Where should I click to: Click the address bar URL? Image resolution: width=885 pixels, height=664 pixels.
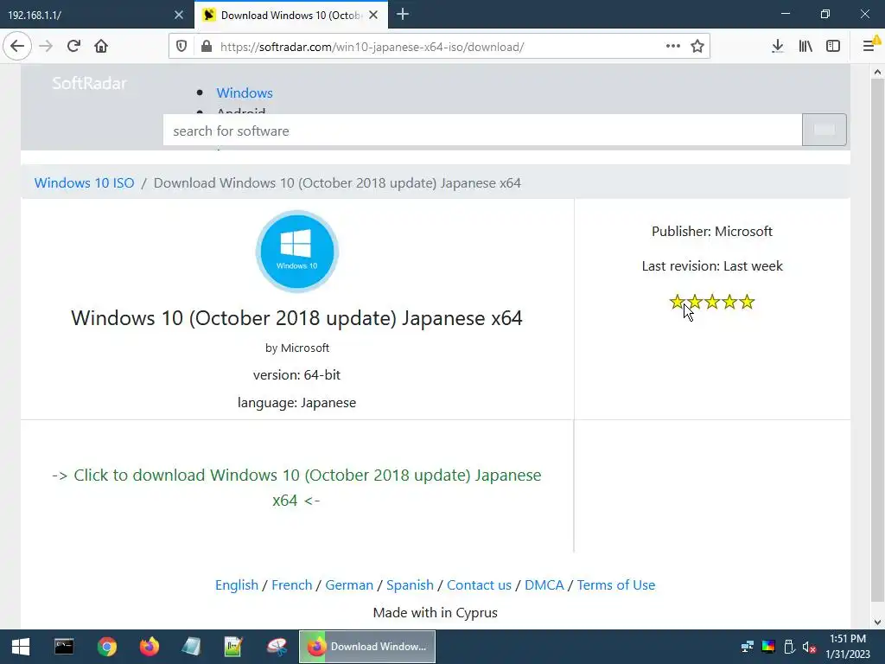[x=372, y=47]
